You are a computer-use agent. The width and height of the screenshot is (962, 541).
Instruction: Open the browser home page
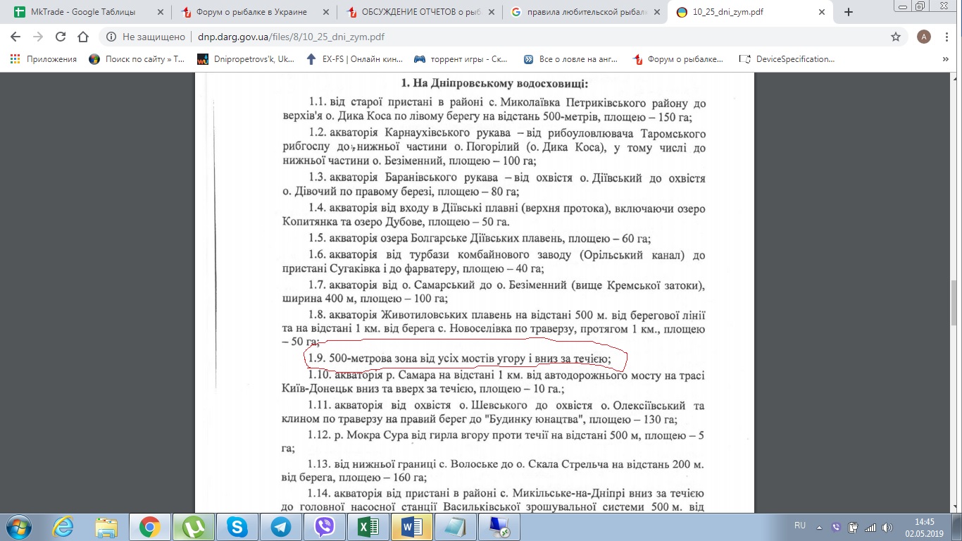(83, 37)
